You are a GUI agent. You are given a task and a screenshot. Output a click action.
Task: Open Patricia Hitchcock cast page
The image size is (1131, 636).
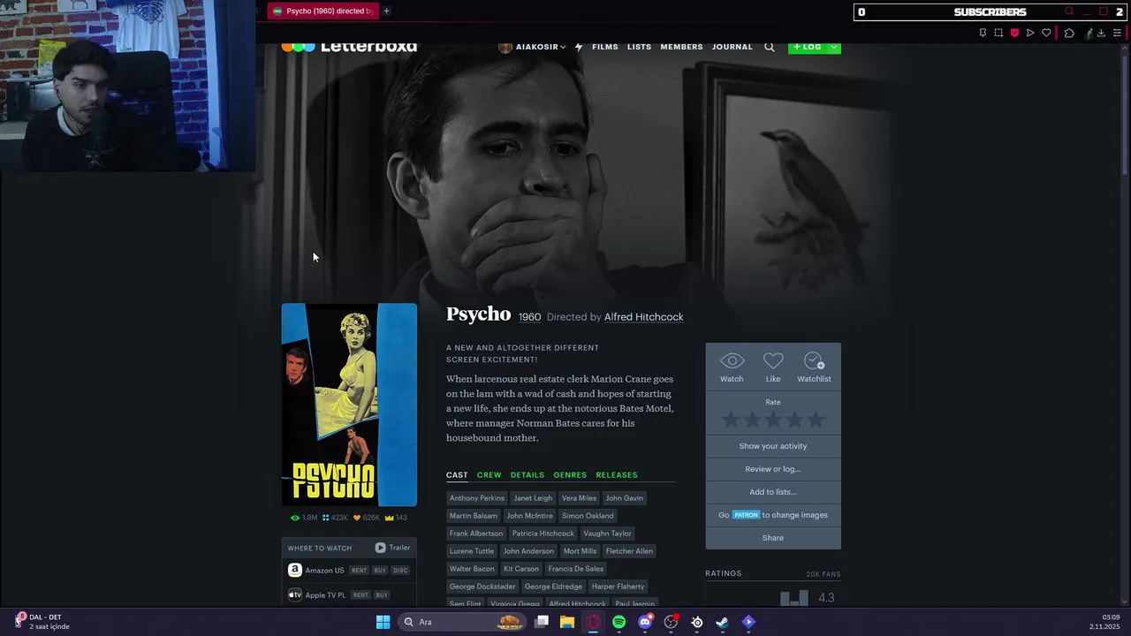click(x=543, y=534)
